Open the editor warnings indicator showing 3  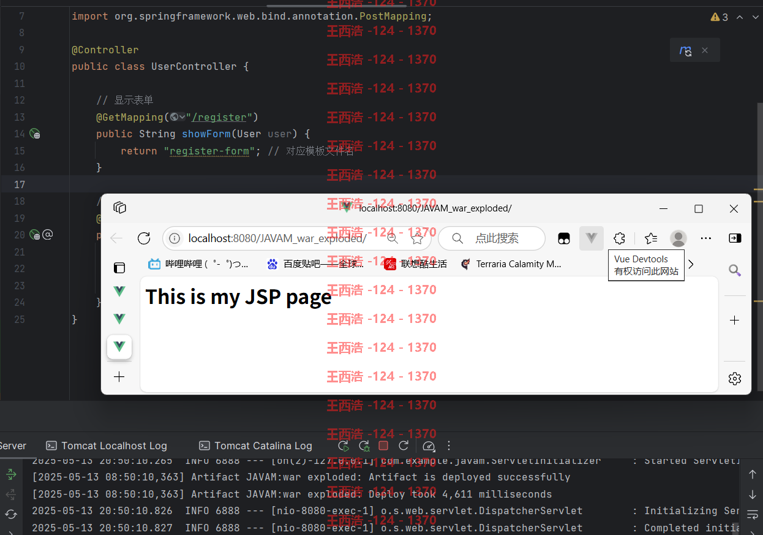point(720,17)
